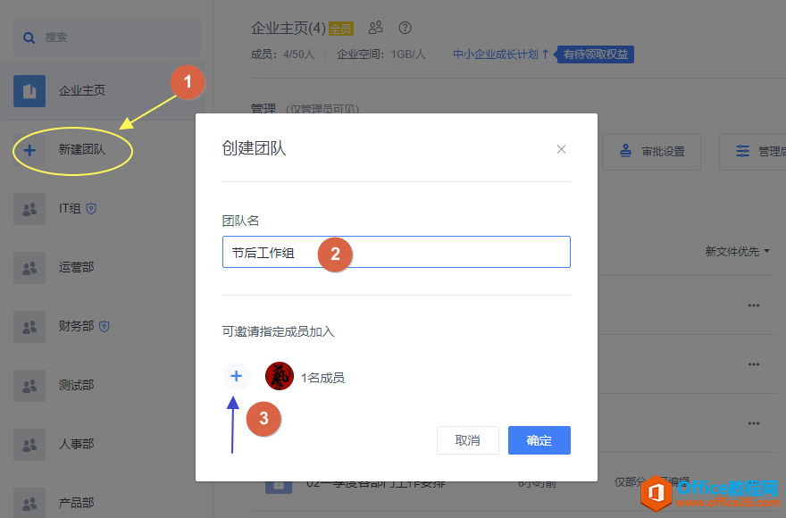Click the members icon in header

tap(375, 28)
